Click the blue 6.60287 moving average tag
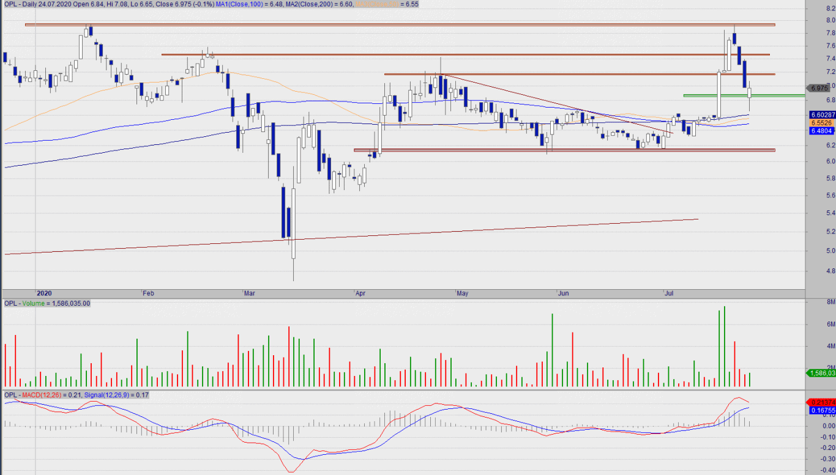Viewport: 836px width, 475px height. pos(821,114)
